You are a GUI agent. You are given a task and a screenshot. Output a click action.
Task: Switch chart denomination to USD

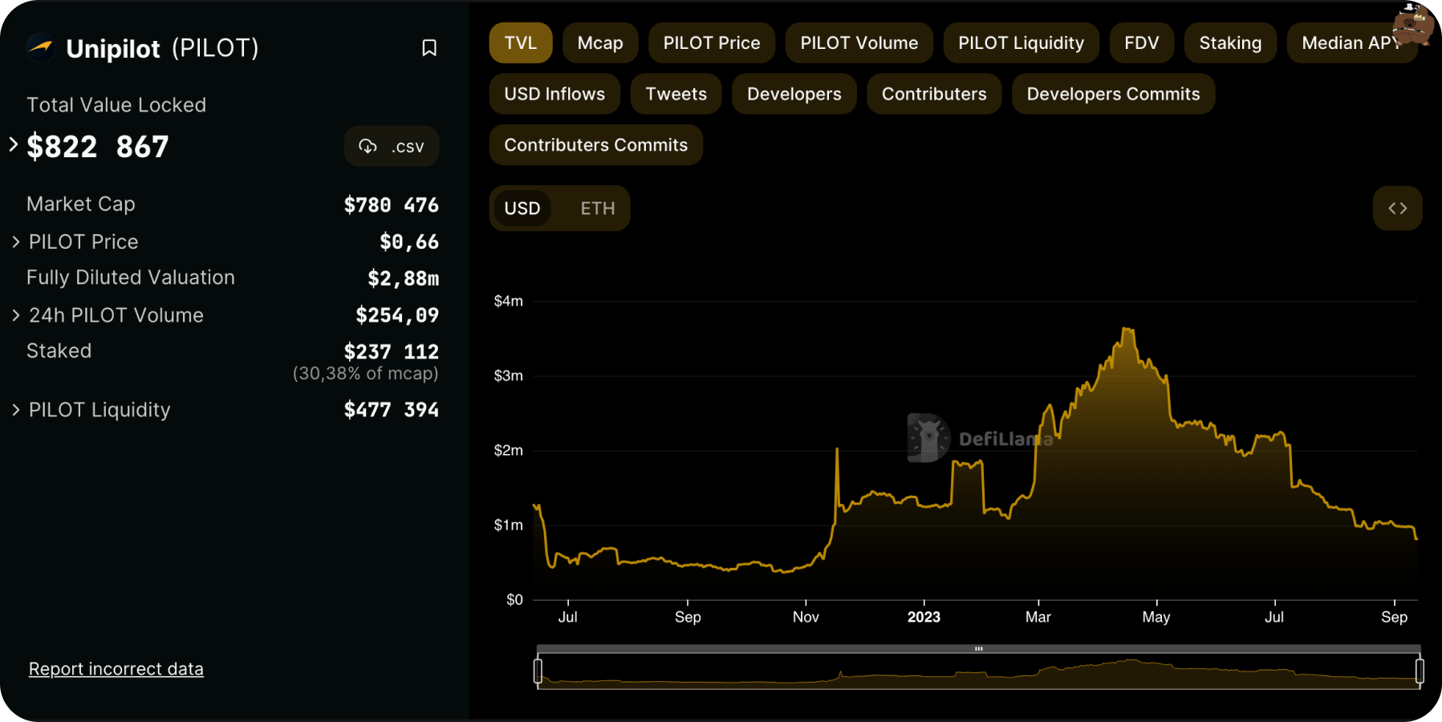point(522,209)
